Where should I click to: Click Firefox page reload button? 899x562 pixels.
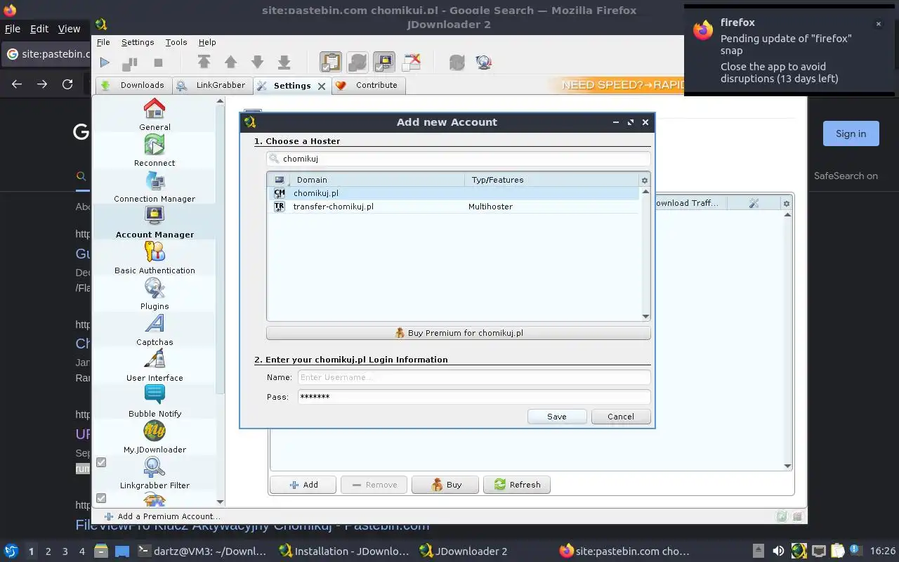pos(67,84)
